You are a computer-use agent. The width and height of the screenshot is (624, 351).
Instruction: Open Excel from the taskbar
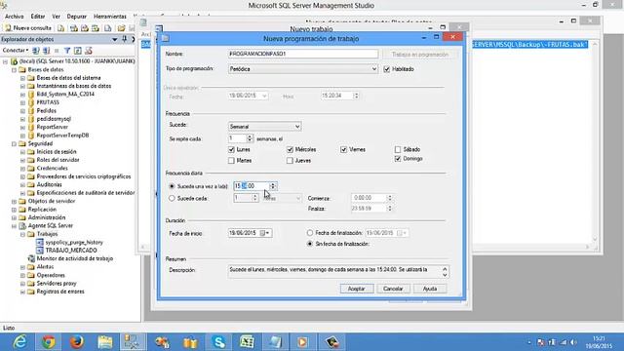click(247, 342)
